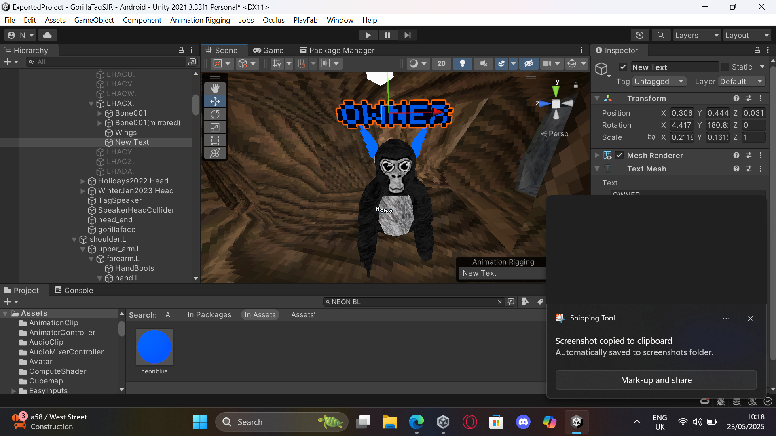This screenshot has height=436, width=776.
Task: Click search by label icon in Project
Action: coord(540,302)
